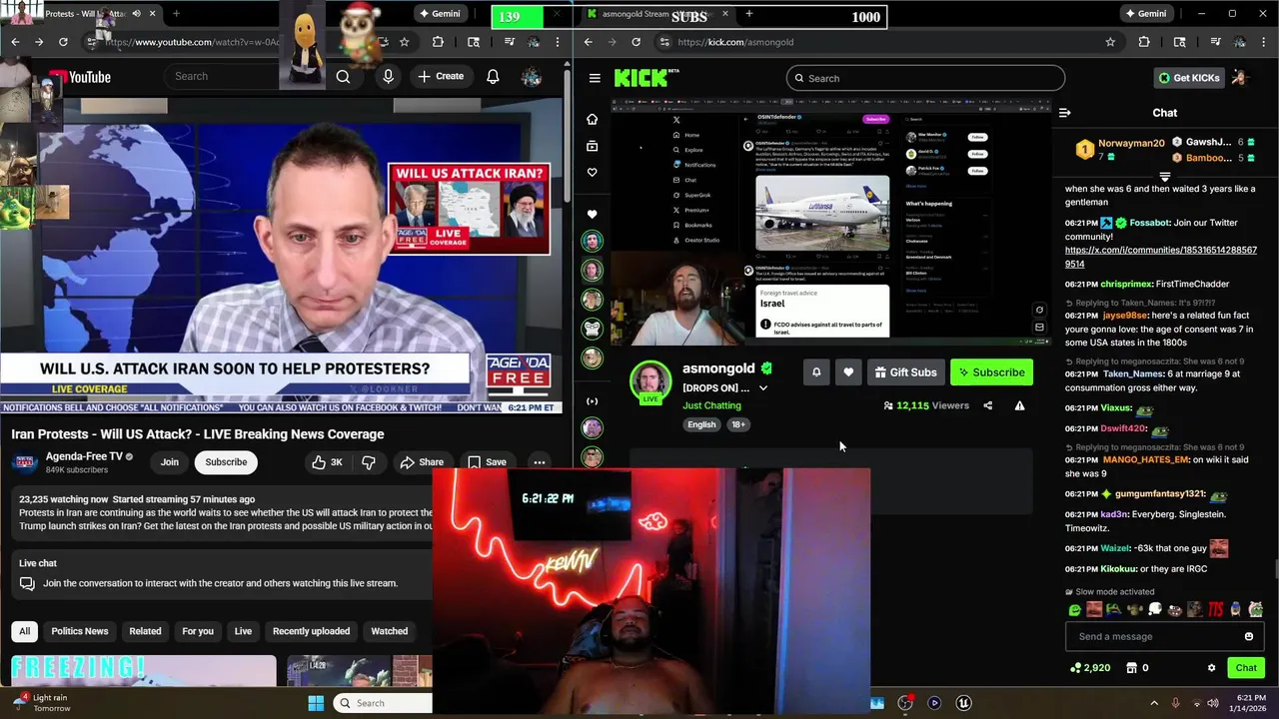Viewport: 1279px width, 719px height.
Task: Open the Just Chatting category link
Action: pyautogui.click(x=711, y=405)
